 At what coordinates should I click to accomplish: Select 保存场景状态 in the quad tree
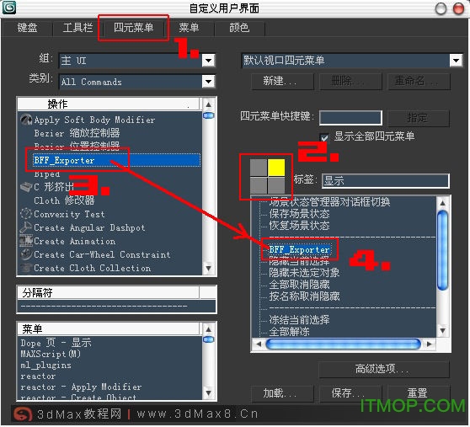[299, 214]
